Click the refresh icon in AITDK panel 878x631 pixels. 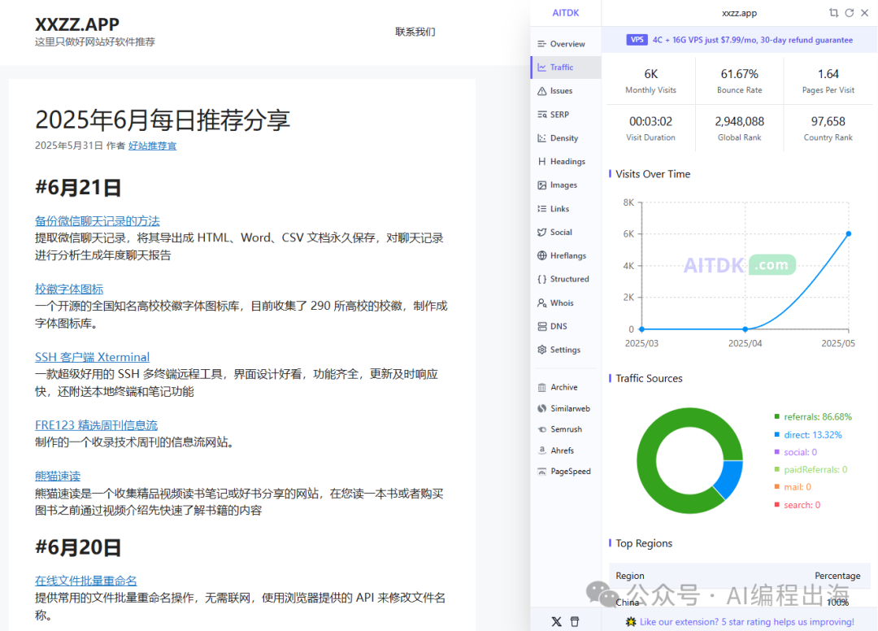point(850,13)
